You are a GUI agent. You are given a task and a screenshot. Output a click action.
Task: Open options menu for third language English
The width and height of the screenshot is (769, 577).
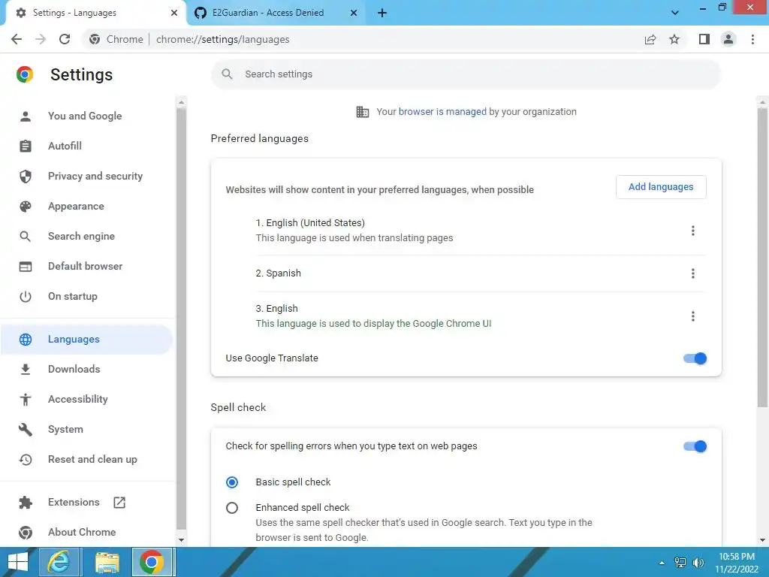[693, 316]
